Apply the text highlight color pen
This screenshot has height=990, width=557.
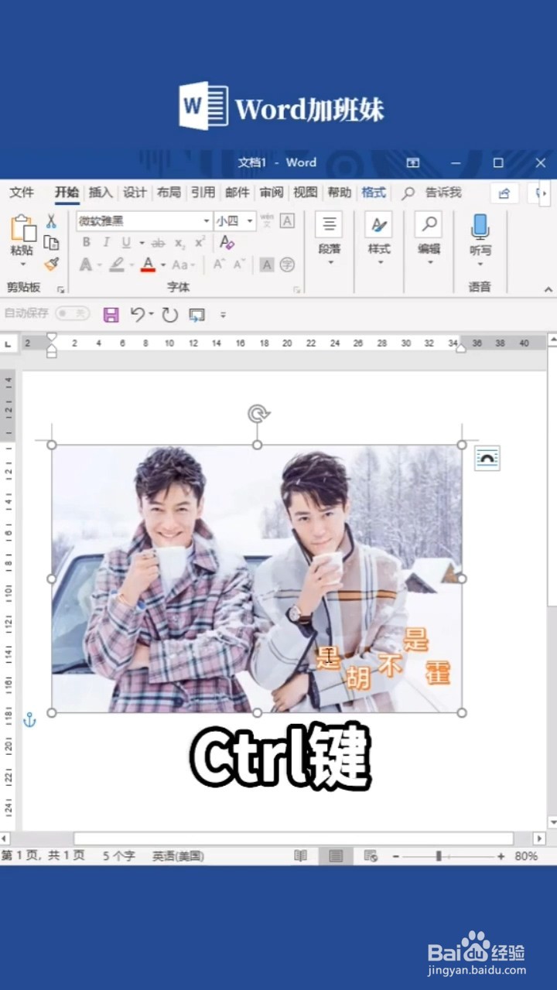[x=116, y=265]
